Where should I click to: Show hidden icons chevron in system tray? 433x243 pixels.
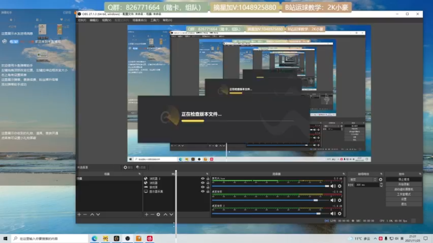pyautogui.click(x=375, y=239)
